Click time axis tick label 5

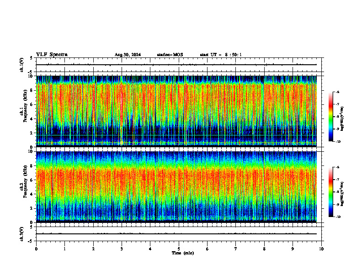(179, 249)
